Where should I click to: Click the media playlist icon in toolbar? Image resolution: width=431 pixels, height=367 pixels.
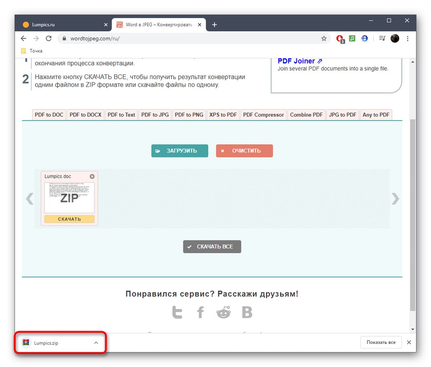coord(382,39)
